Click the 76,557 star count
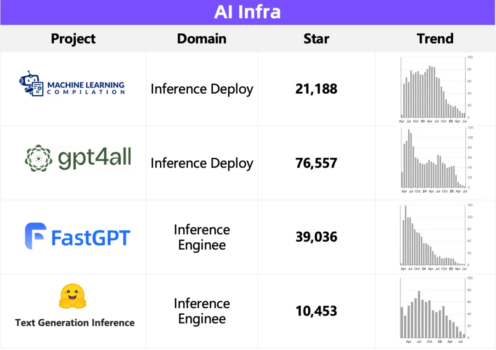496x350 pixels. (x=316, y=163)
